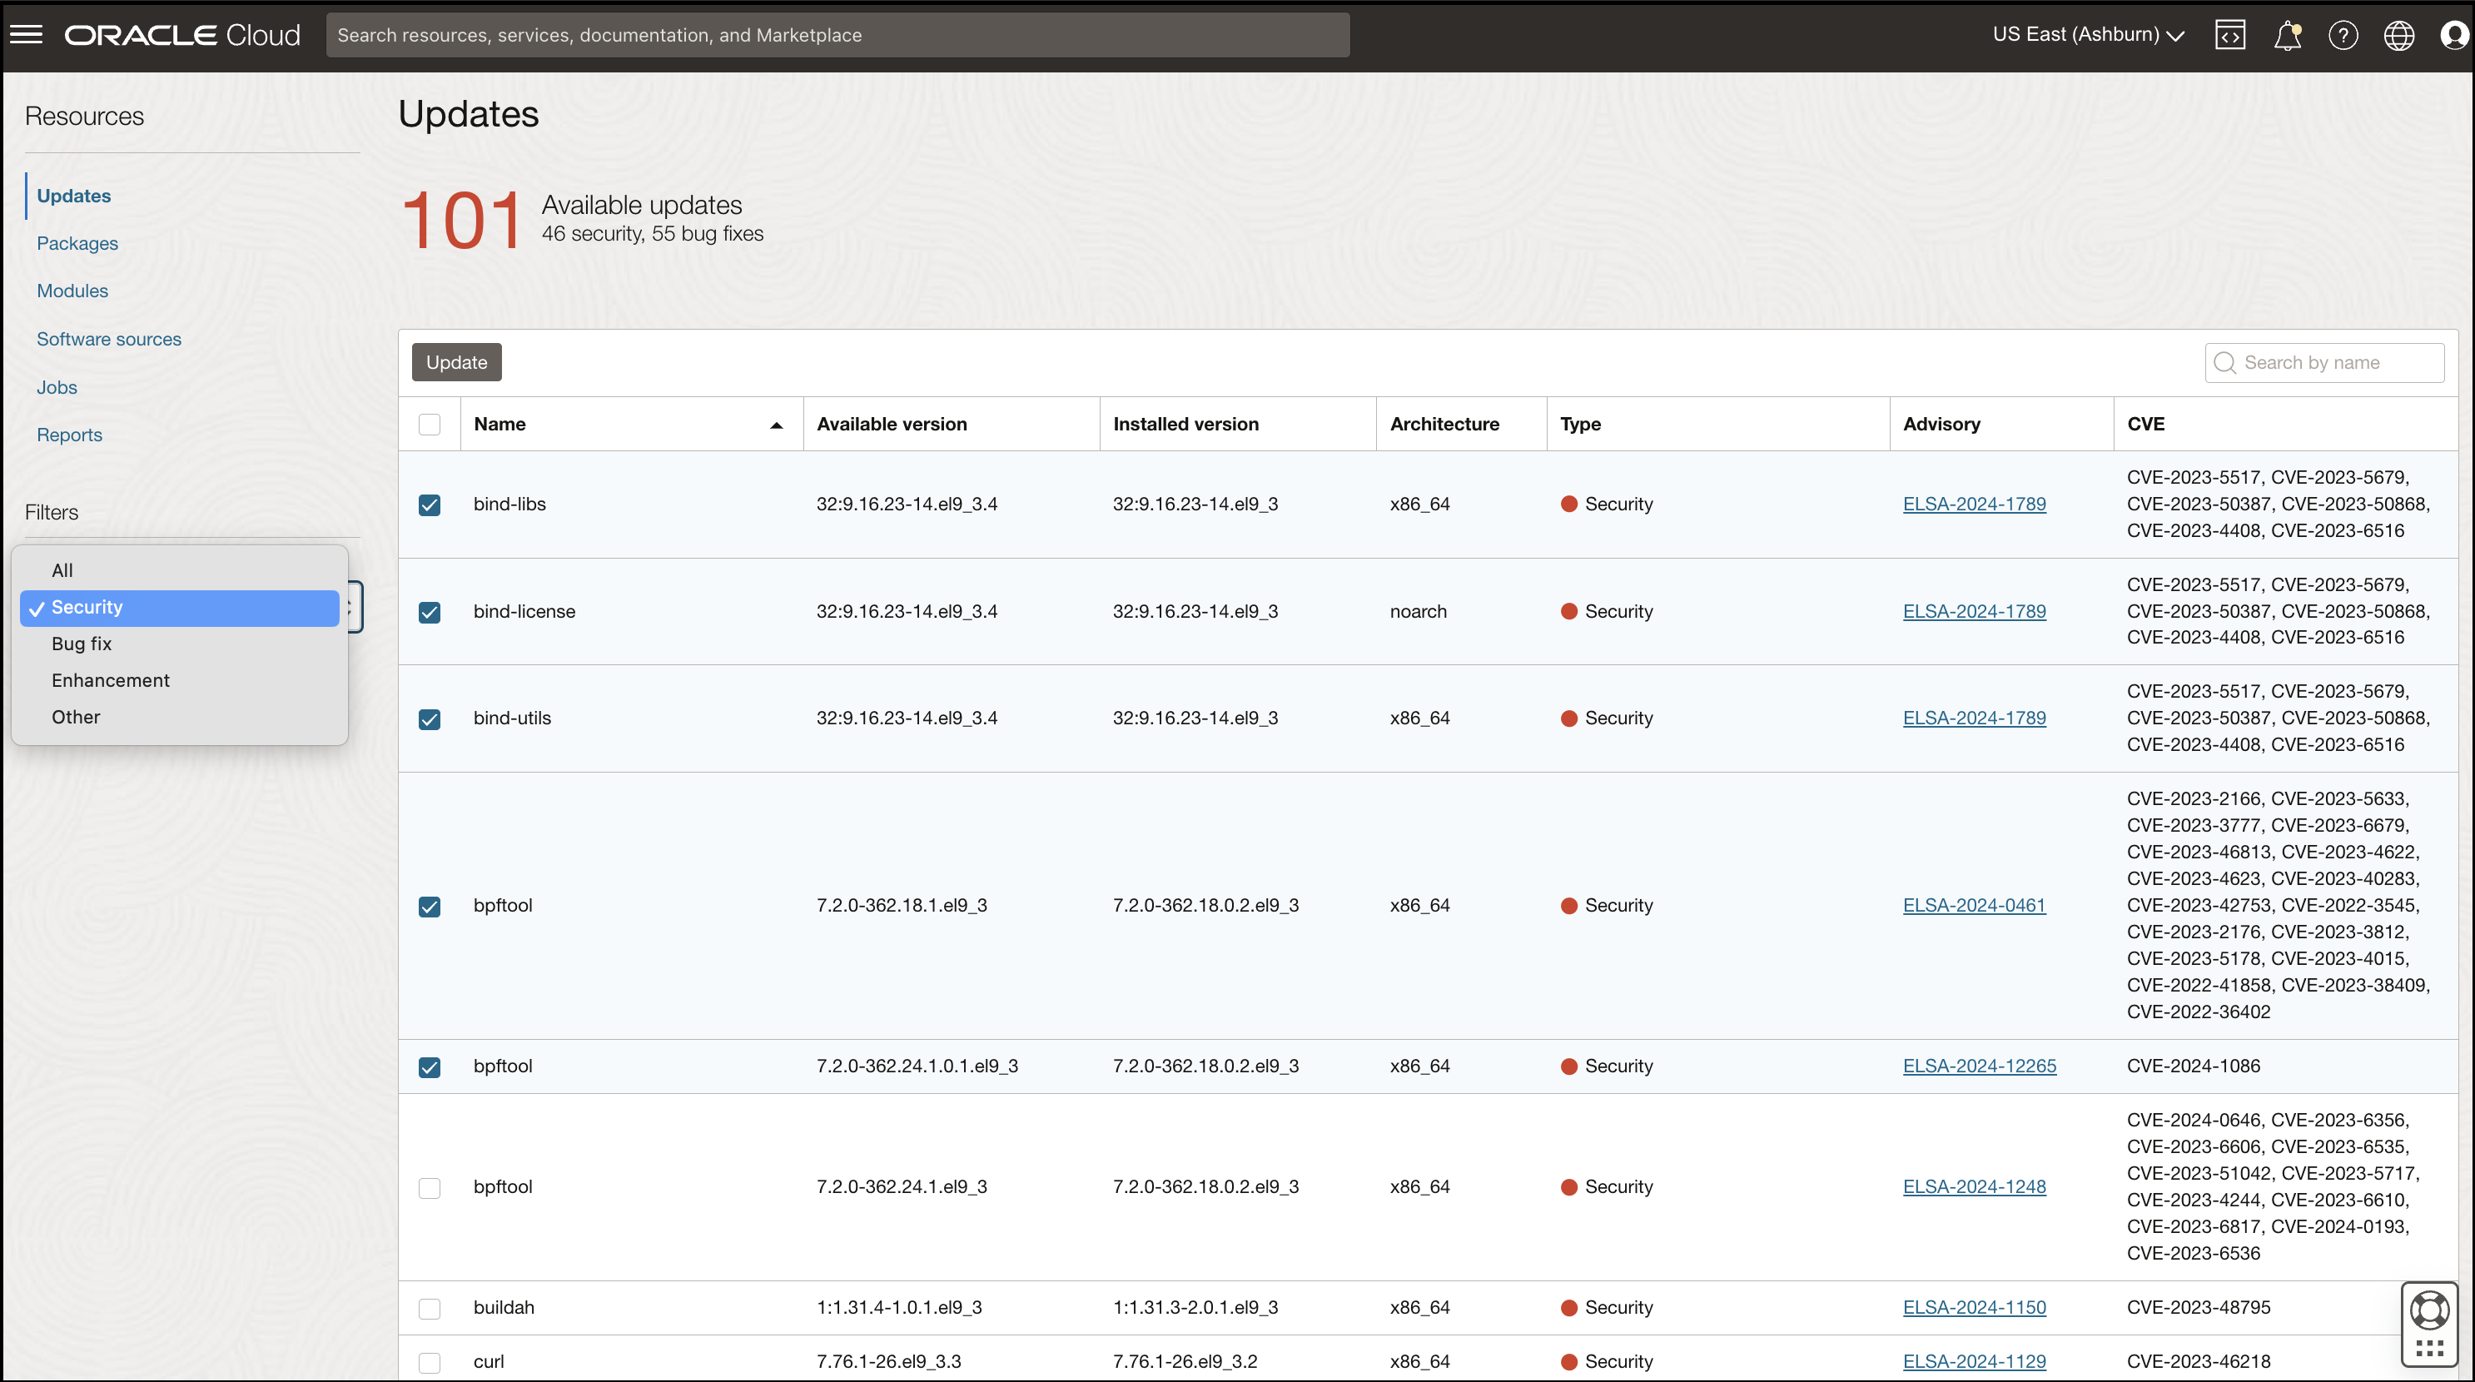Select Bug fix from the filter dropdown
The height and width of the screenshot is (1382, 2475).
click(82, 643)
